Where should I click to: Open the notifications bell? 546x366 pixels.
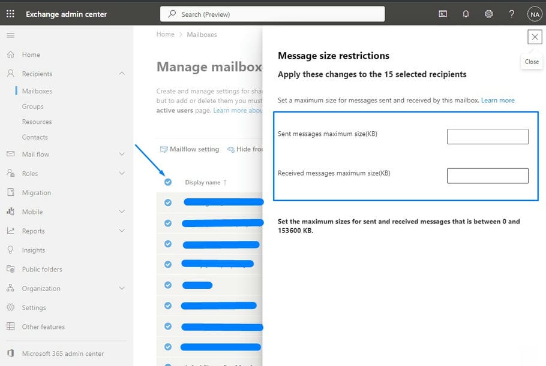coord(466,14)
